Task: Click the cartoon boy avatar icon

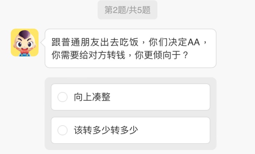Action: coord(24,43)
